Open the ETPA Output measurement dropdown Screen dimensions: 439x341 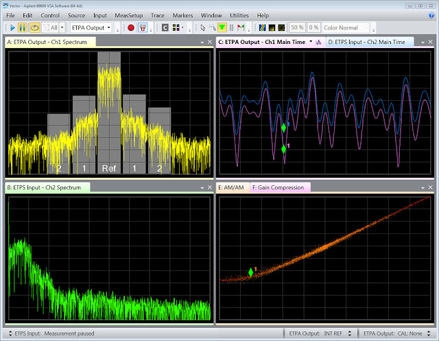(91, 28)
